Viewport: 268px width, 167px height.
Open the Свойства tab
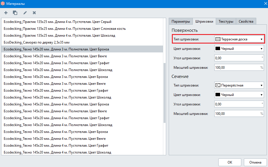click(x=246, y=21)
